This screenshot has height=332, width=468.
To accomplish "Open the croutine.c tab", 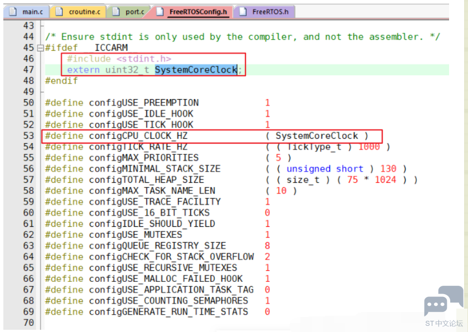I will pos(78,12).
